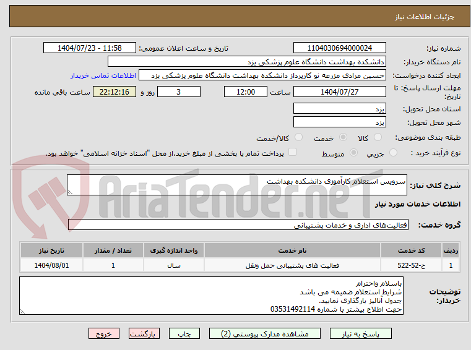
Task: Click the remaining days field showing 3
Action: [x=179, y=92]
